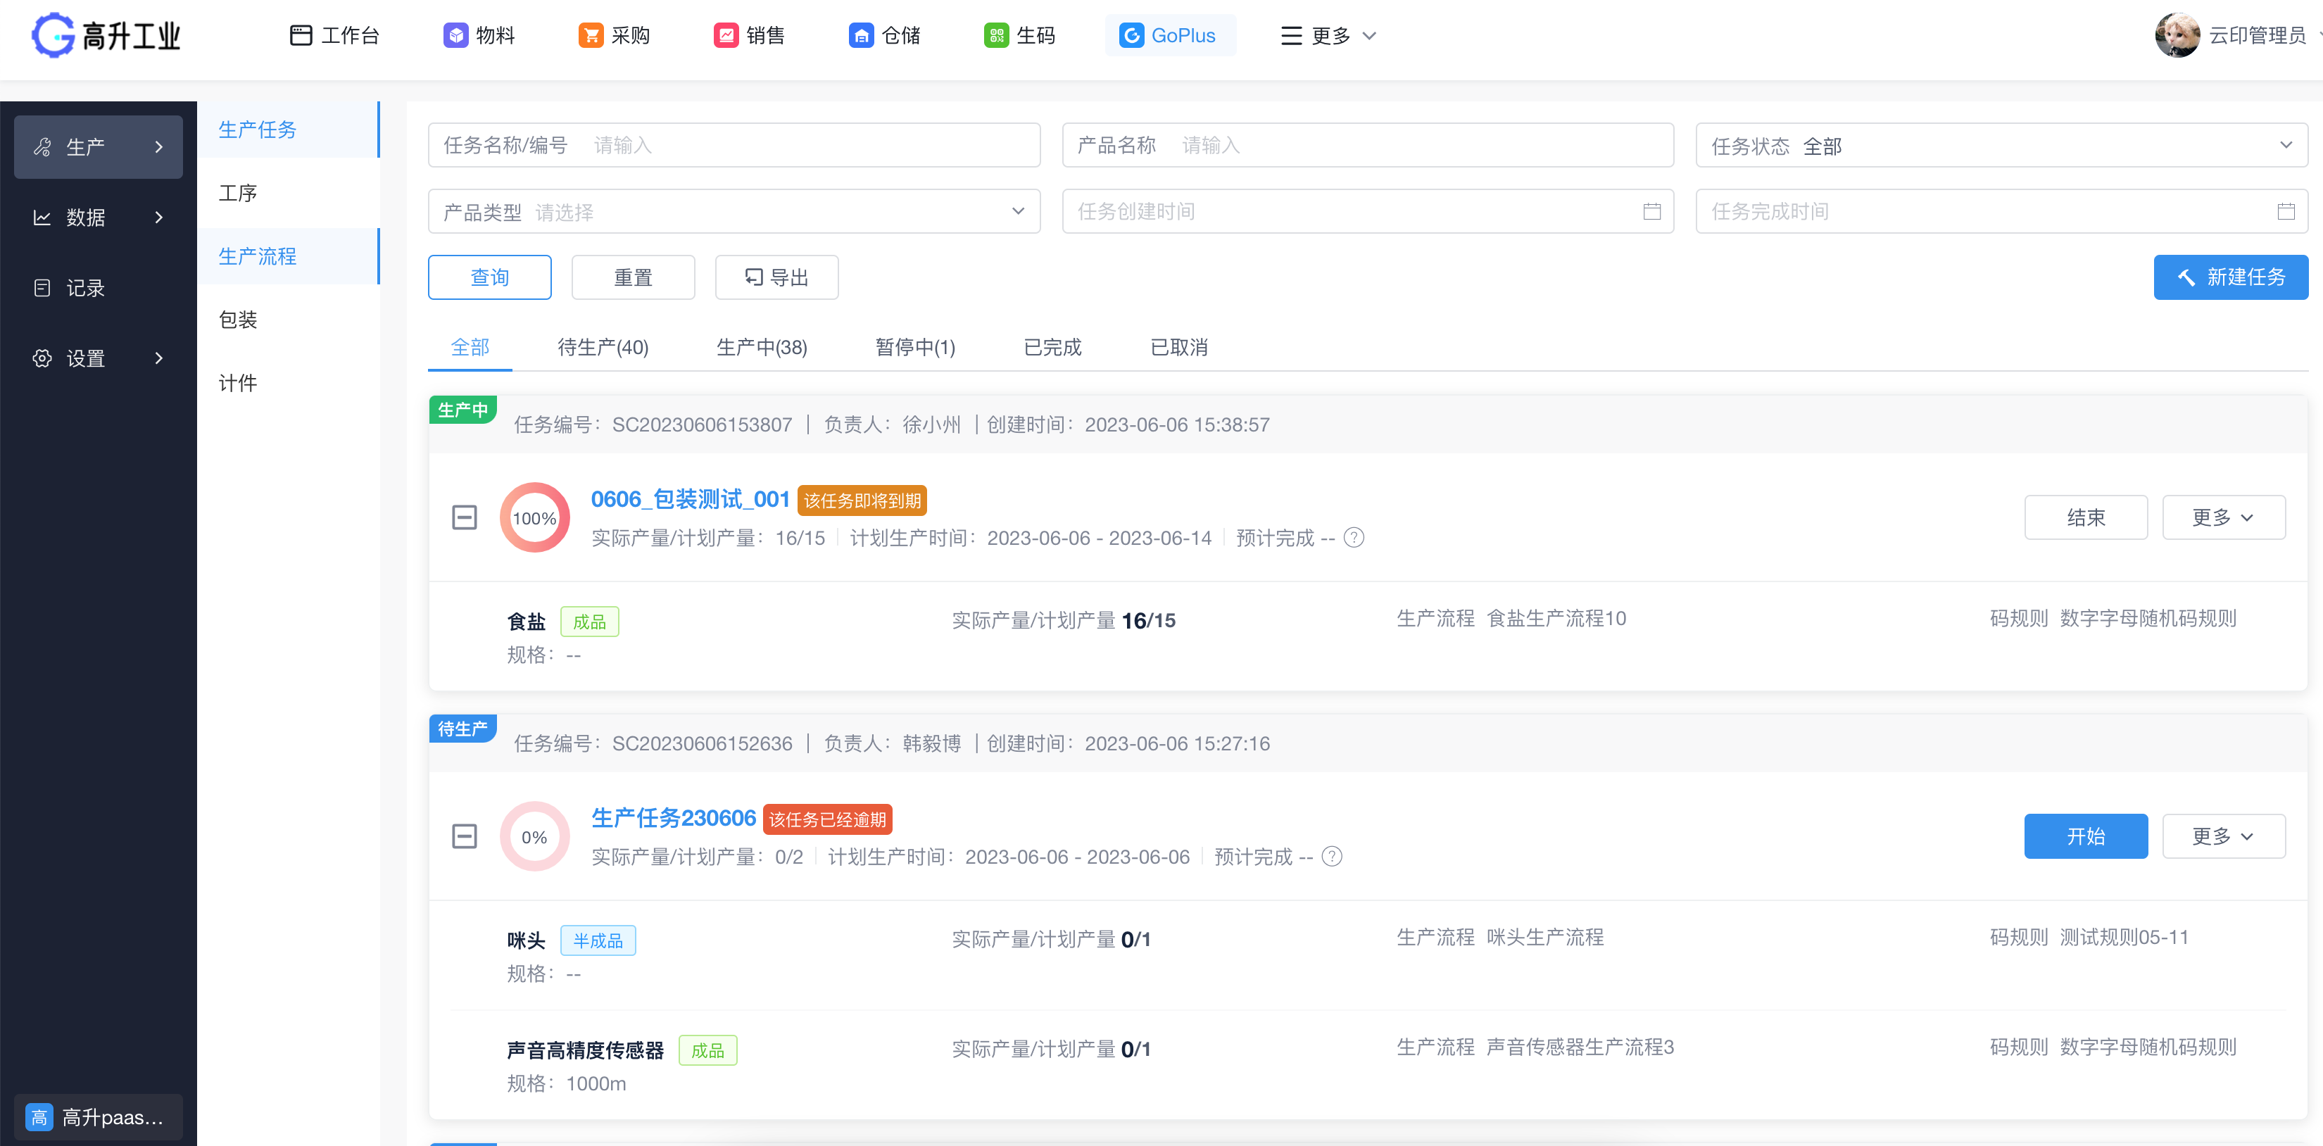Viewport: 2323px width, 1146px height.
Task: Click the 生产中 status badge
Action: pos(462,410)
